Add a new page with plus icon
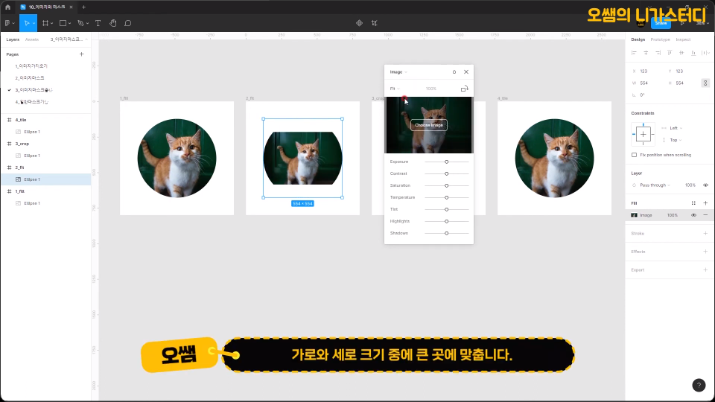 pyautogui.click(x=82, y=54)
